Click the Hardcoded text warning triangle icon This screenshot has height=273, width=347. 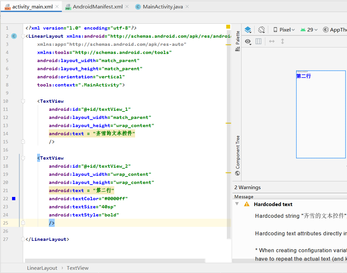click(247, 204)
